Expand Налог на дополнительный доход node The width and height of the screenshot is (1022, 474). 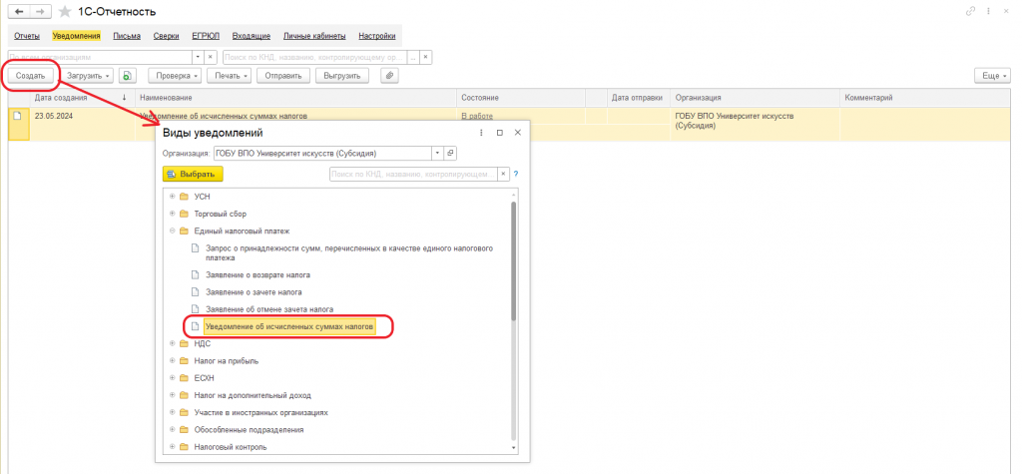pos(172,395)
